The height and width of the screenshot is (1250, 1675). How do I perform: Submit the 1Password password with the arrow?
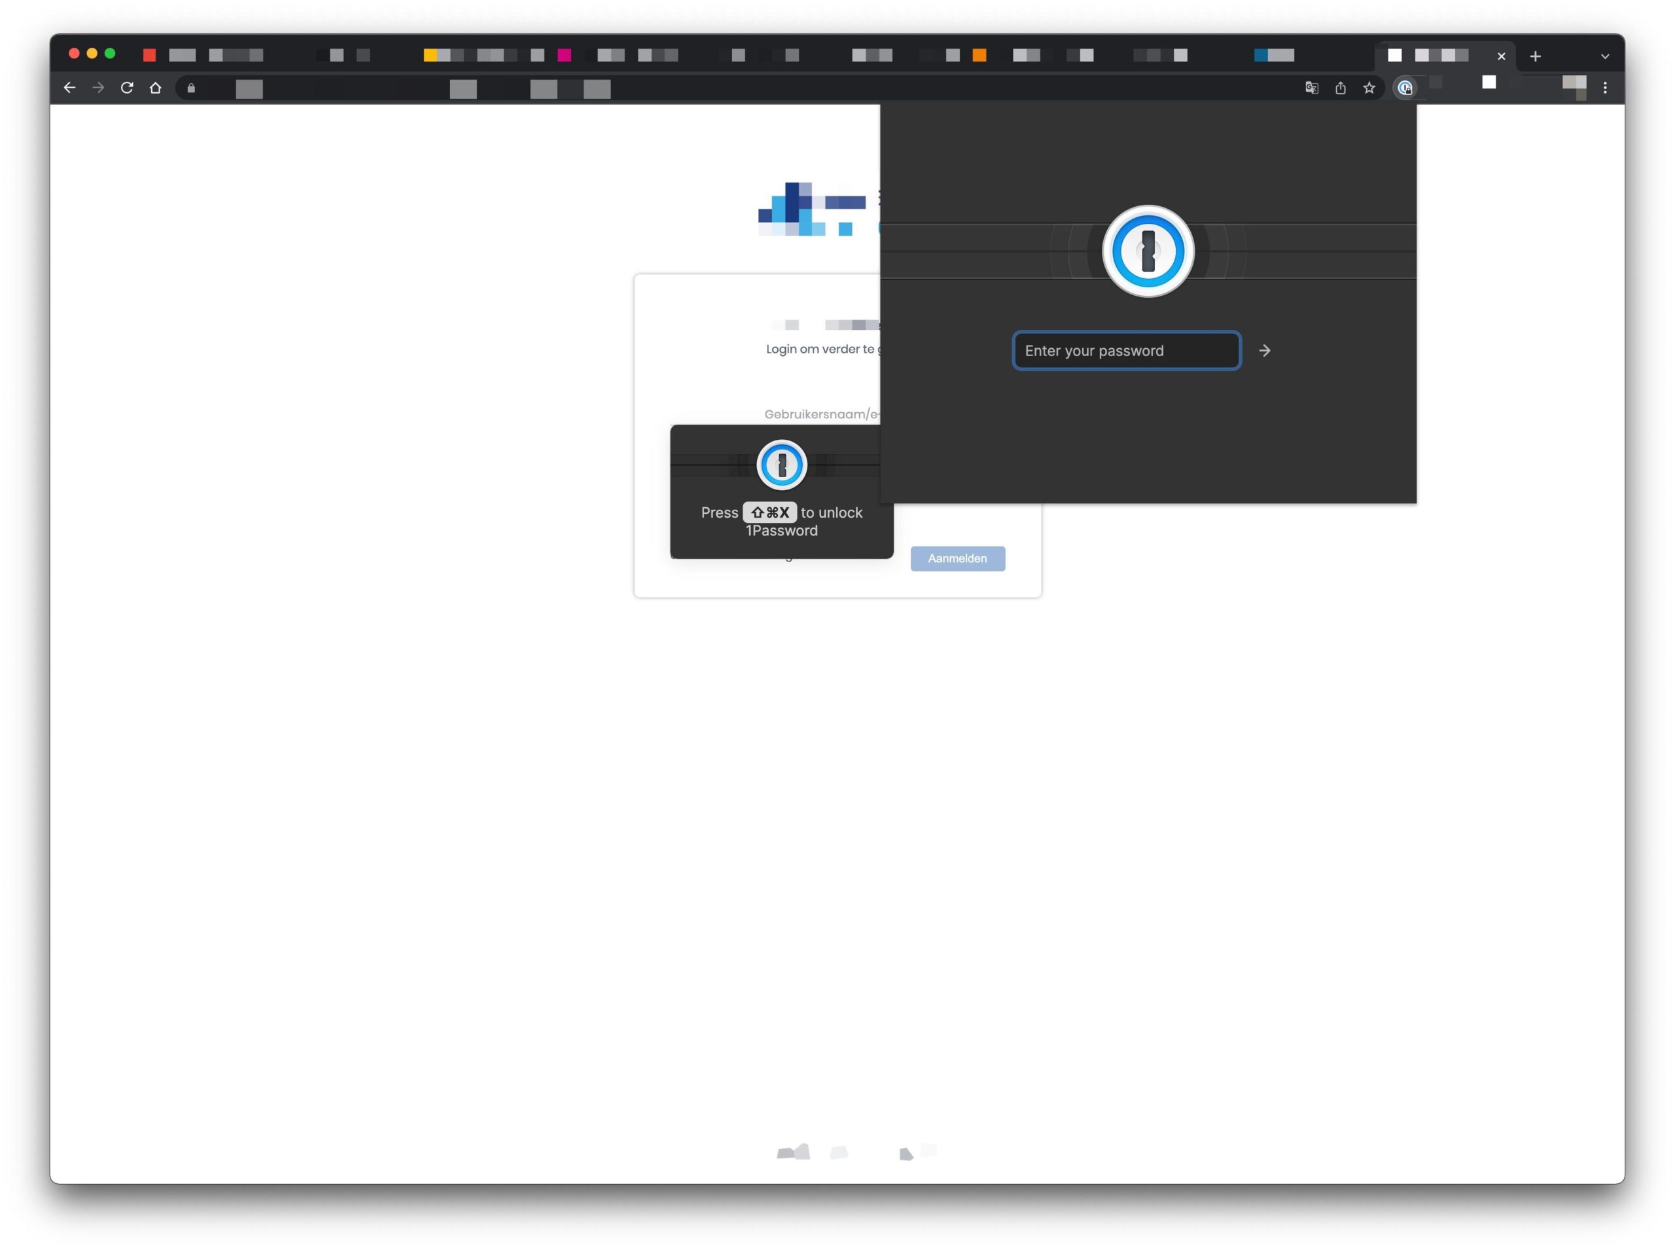tap(1264, 350)
